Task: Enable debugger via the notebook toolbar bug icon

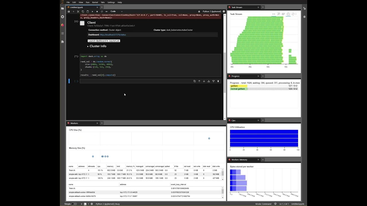Action: tap(199, 11)
